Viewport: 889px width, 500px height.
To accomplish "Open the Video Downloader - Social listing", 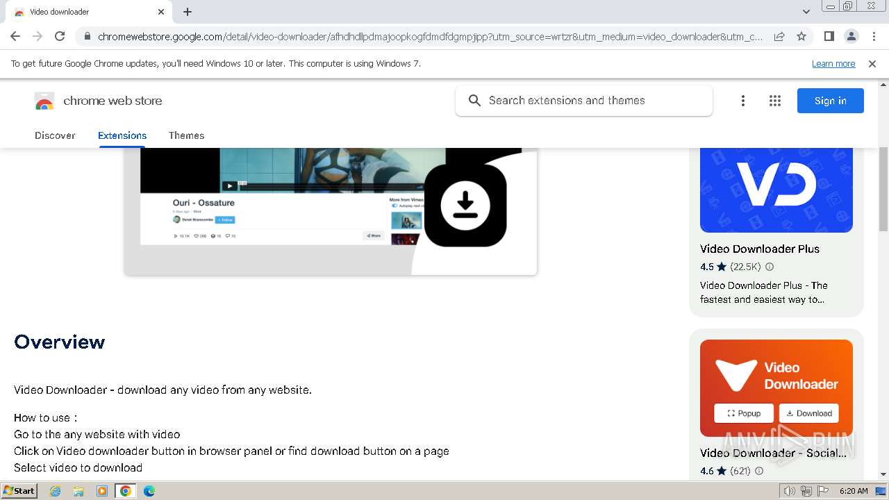I will [773, 453].
